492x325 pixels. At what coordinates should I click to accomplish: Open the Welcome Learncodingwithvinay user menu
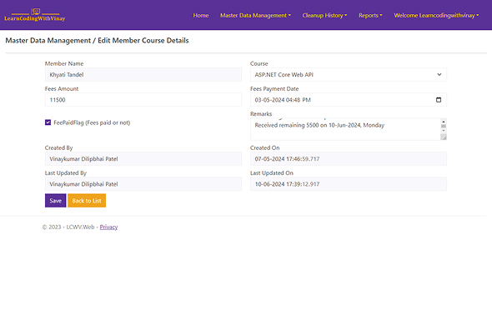tap(436, 15)
